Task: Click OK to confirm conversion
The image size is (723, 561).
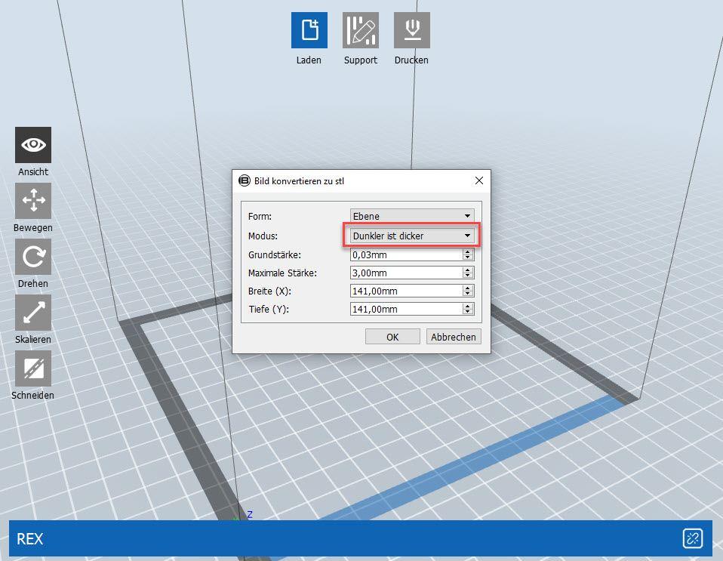Action: pos(392,337)
